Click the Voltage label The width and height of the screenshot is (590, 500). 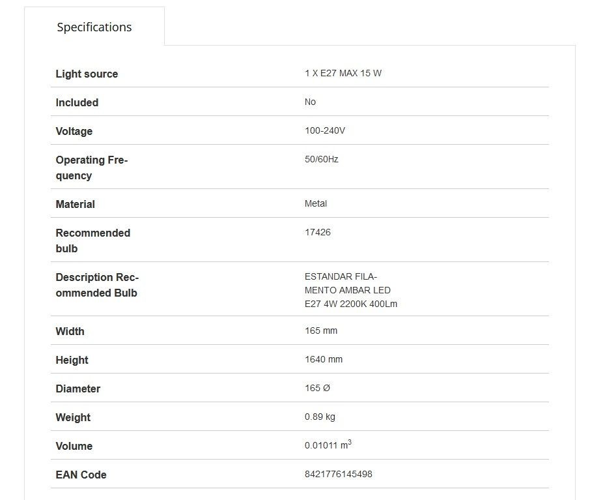click(74, 131)
